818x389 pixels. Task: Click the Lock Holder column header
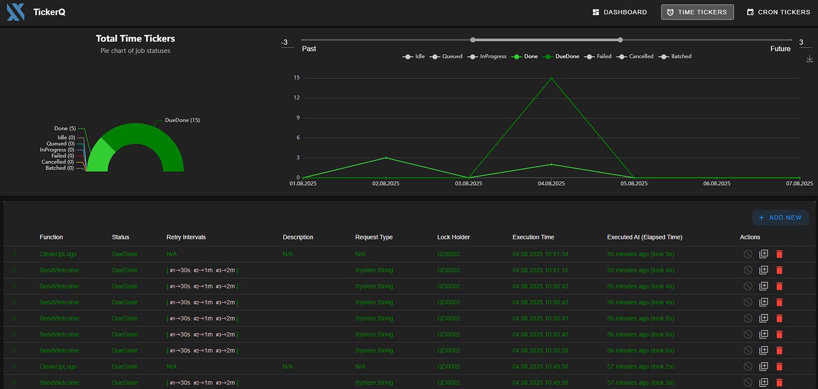(453, 237)
